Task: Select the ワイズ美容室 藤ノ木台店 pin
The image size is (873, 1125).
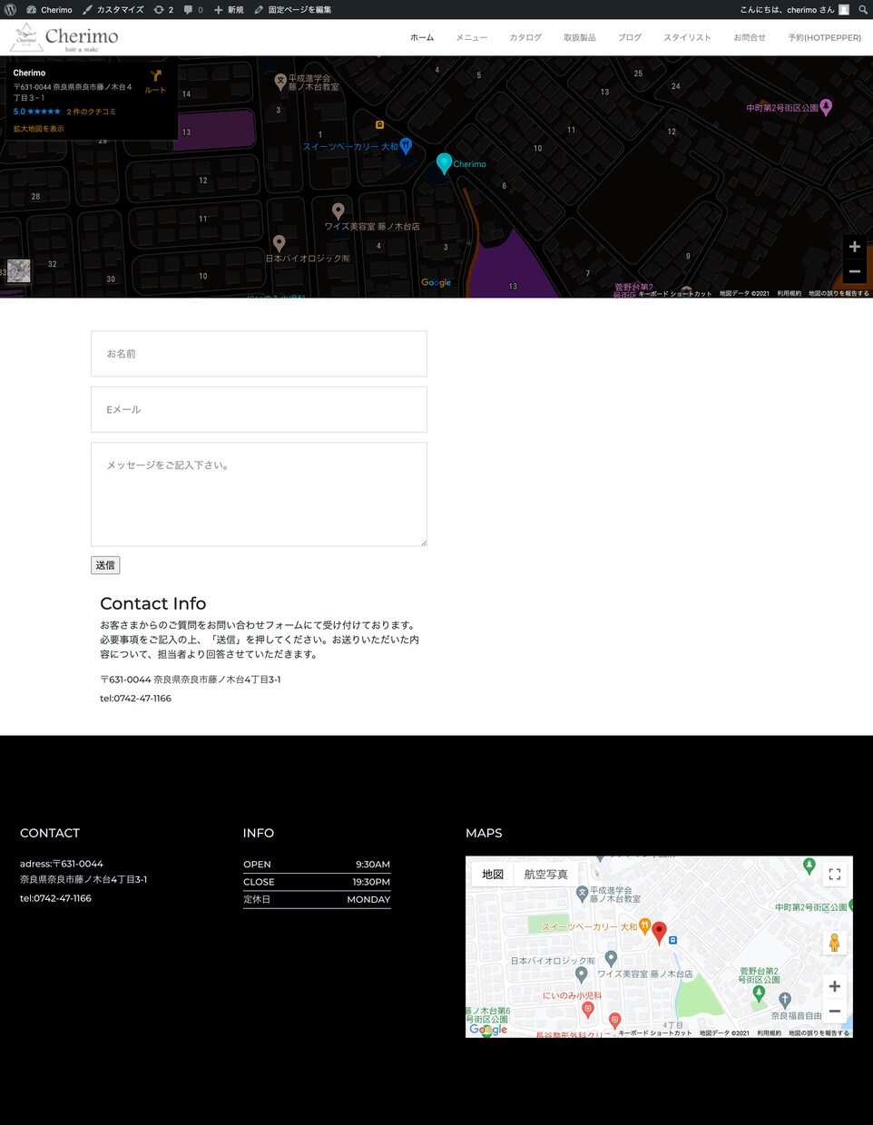Action: tap(338, 210)
